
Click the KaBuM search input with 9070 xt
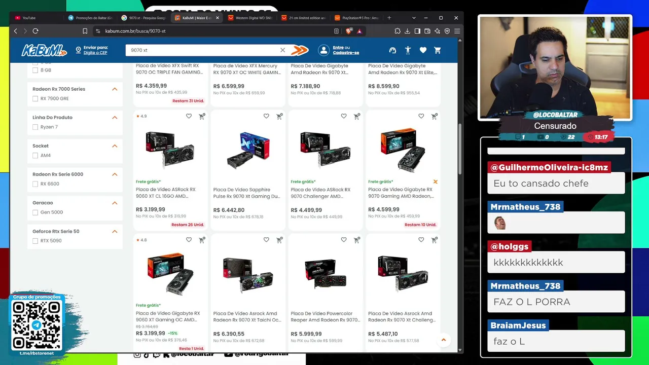[203, 50]
